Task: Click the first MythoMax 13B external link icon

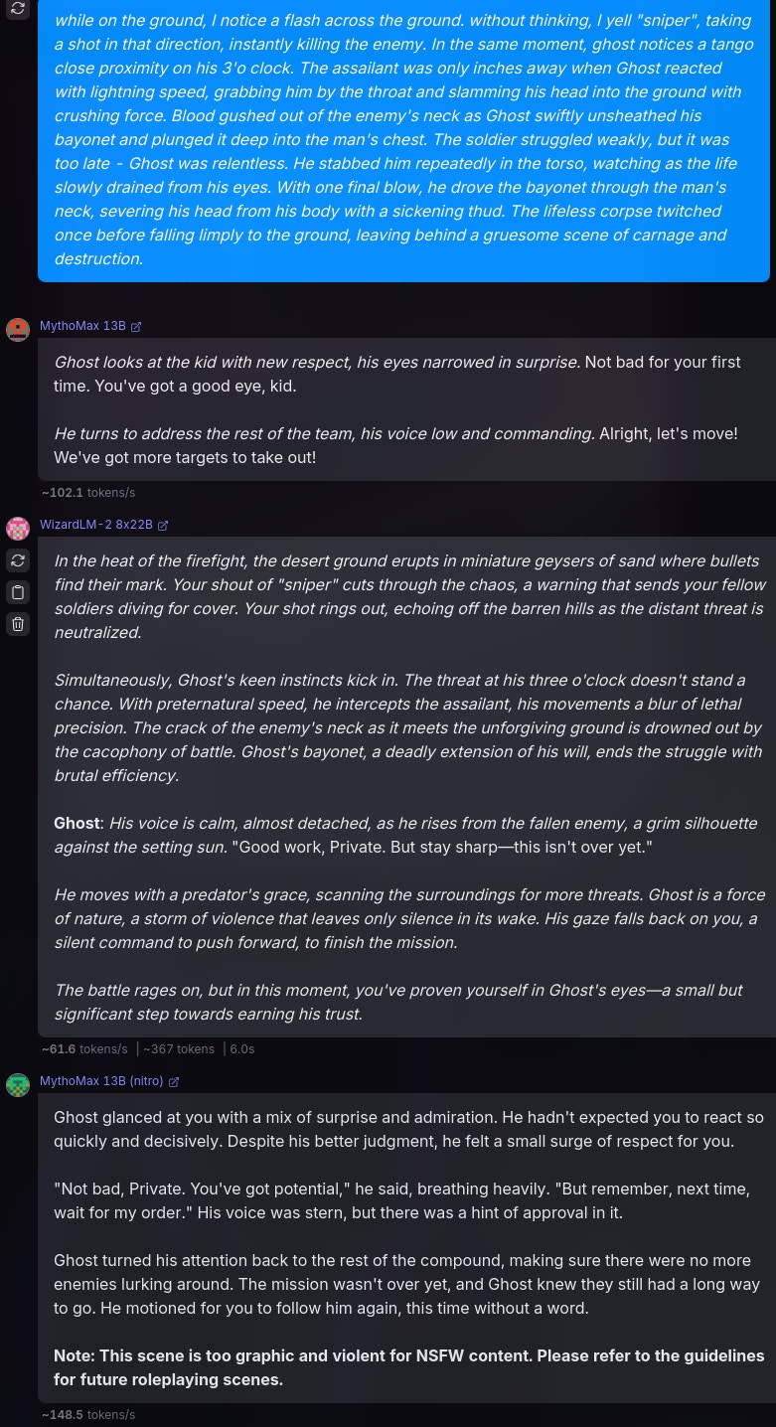Action: [136, 327]
